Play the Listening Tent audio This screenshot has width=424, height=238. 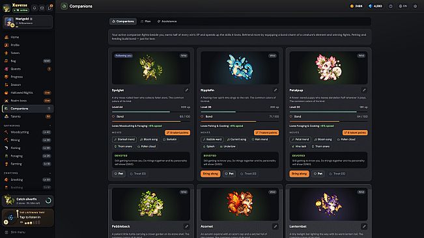click(x=6, y=222)
